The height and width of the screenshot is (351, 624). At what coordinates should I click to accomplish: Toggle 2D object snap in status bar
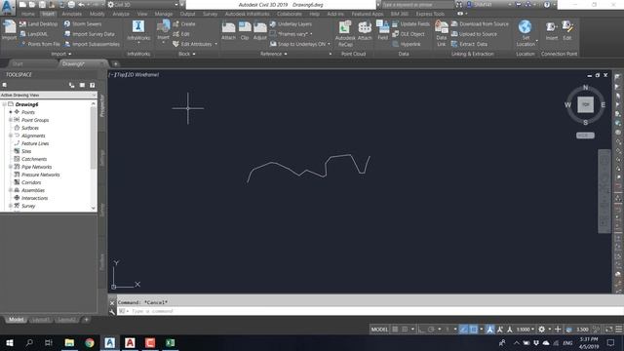coord(473,330)
